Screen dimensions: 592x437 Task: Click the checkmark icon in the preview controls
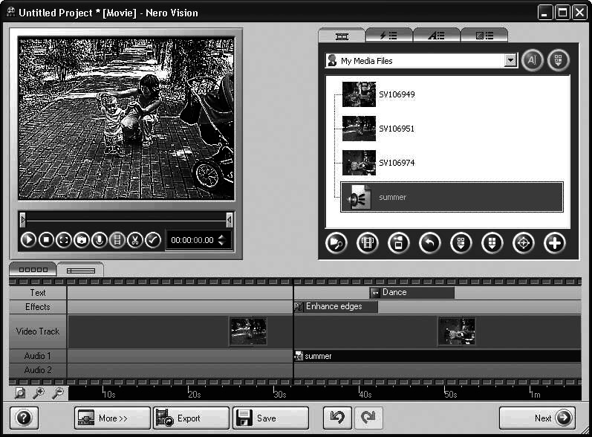point(153,240)
